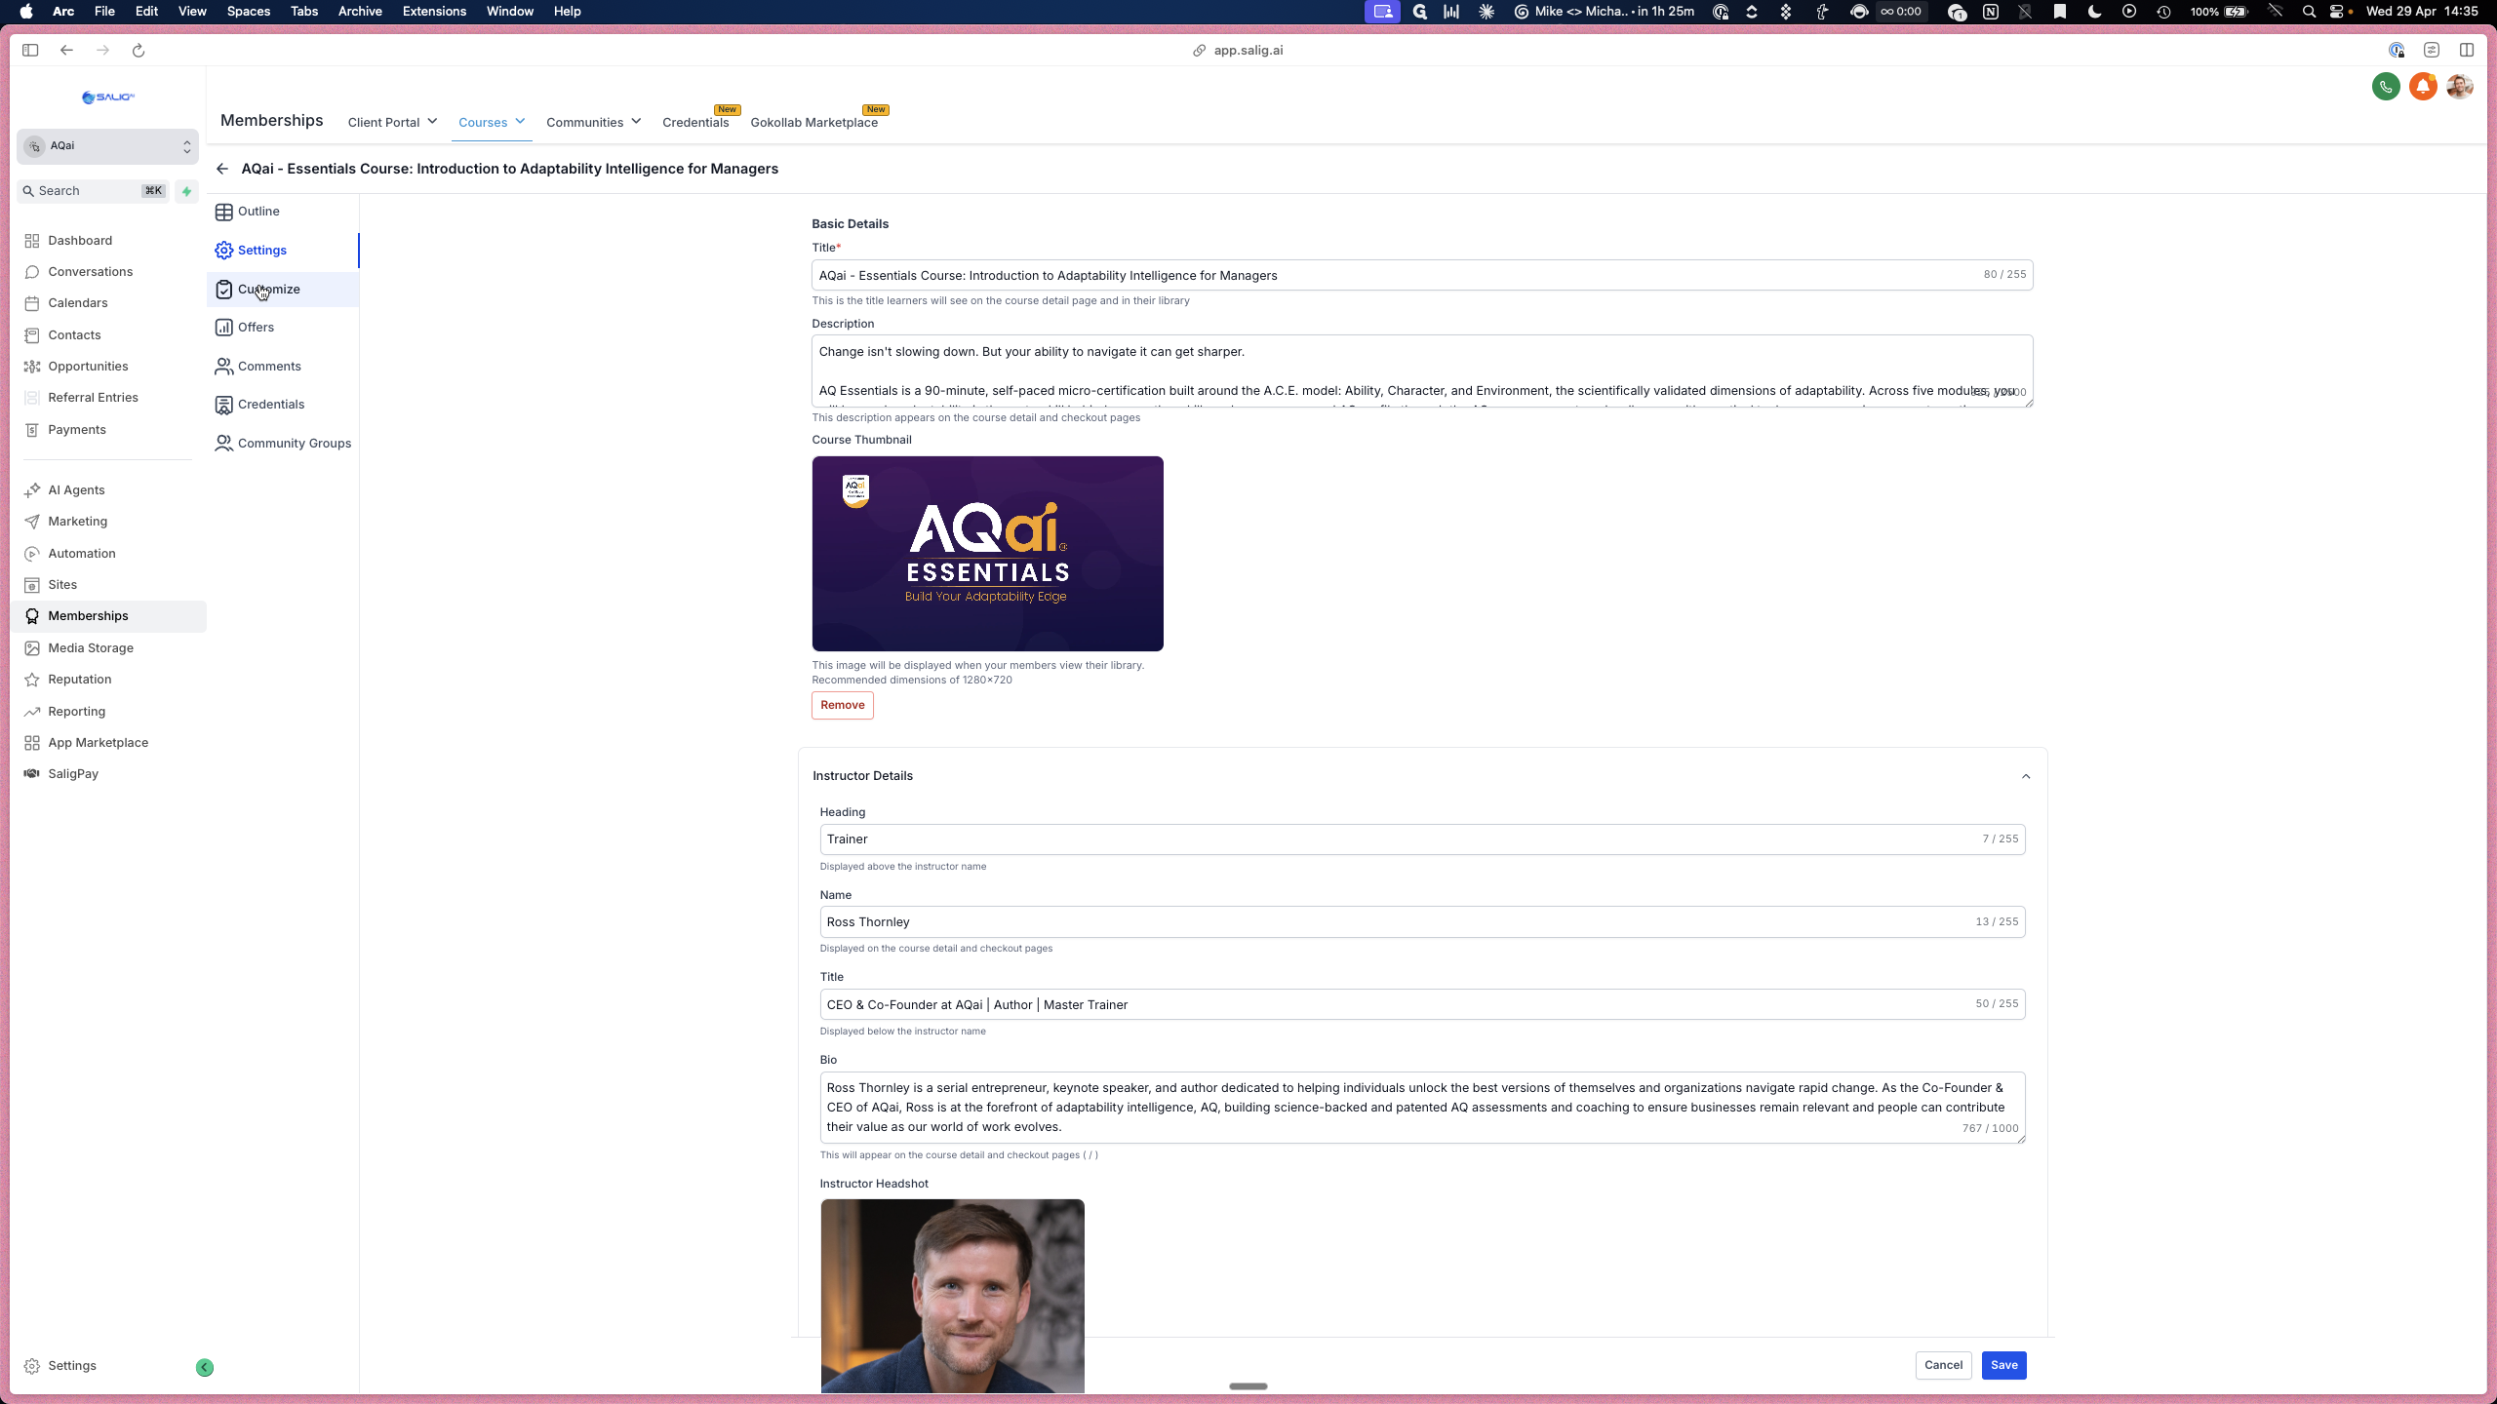Screen dimensions: 2497x1404
Task: Remove the course thumbnail
Action: pyautogui.click(x=842, y=705)
